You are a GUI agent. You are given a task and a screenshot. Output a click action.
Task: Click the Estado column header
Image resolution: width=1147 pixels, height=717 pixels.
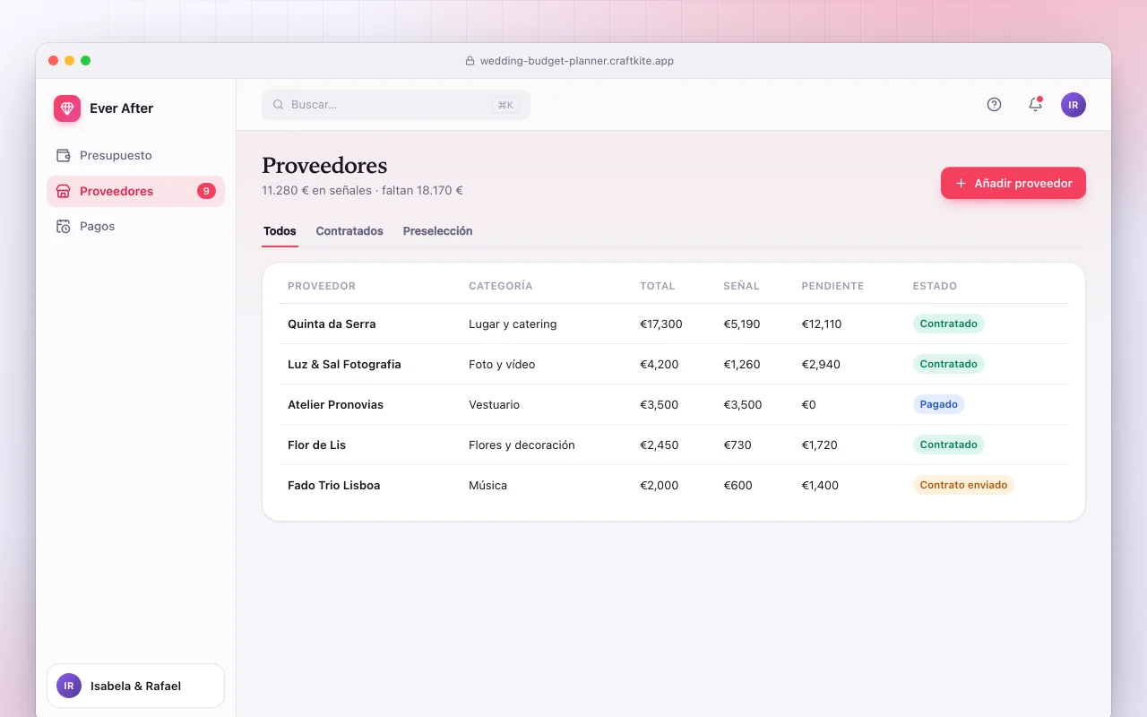(935, 286)
